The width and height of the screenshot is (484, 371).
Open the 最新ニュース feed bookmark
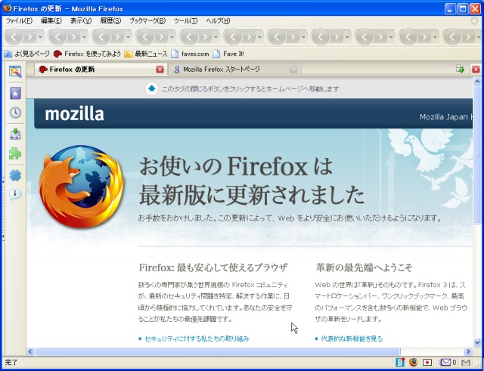pos(146,54)
